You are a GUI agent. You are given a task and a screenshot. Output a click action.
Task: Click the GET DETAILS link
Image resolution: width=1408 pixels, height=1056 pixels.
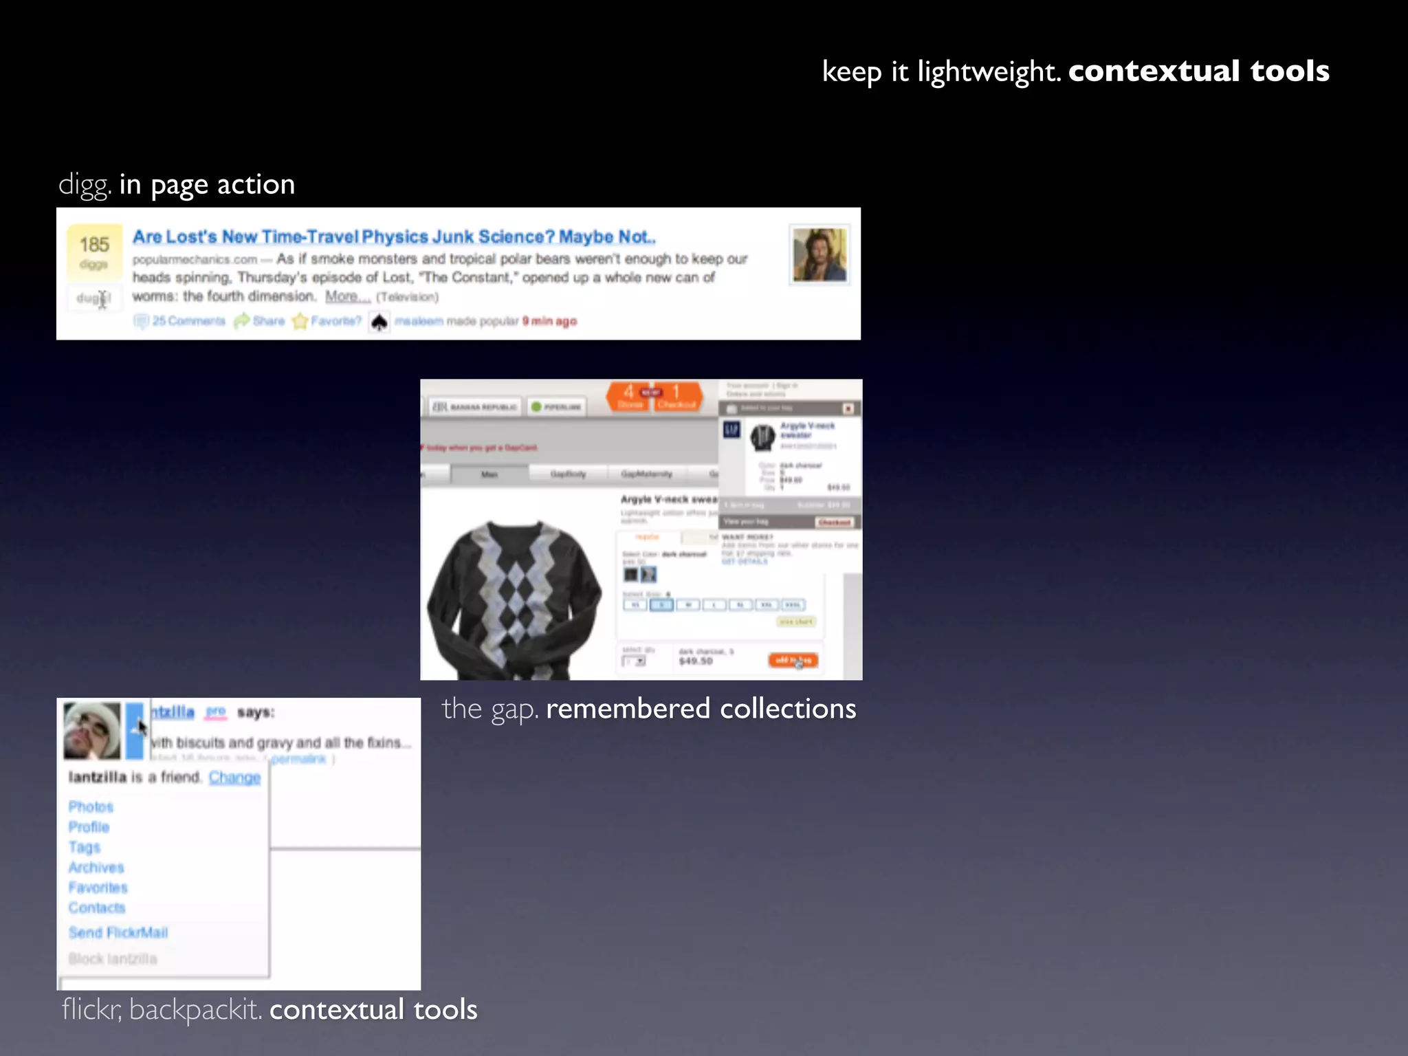click(x=745, y=562)
